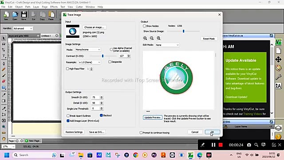This screenshot has height=160, width=284.
Task: Click the Detail value stepper arrows
Action: click(x=102, y=103)
